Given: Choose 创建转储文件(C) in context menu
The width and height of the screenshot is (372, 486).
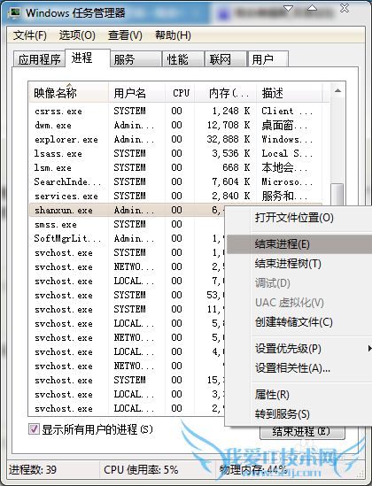Looking at the screenshot, I should click(299, 322).
